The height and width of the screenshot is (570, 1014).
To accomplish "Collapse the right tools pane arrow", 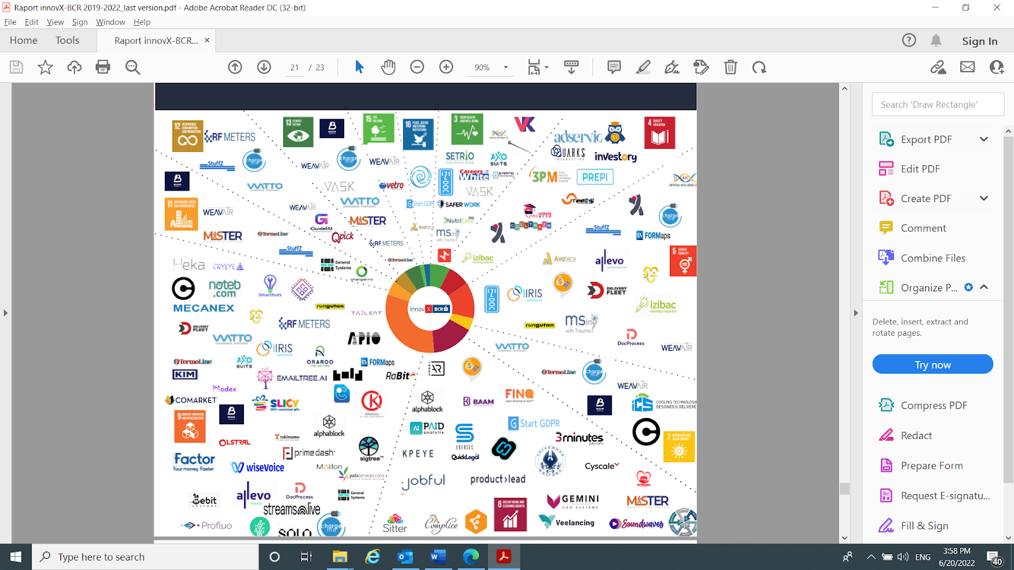I will click(856, 313).
